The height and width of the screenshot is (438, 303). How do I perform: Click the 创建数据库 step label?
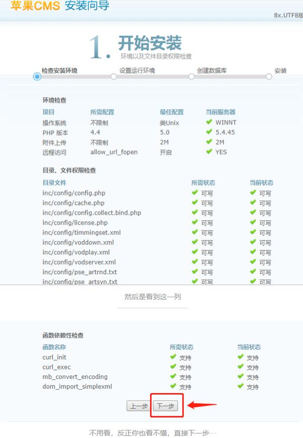[x=212, y=71]
